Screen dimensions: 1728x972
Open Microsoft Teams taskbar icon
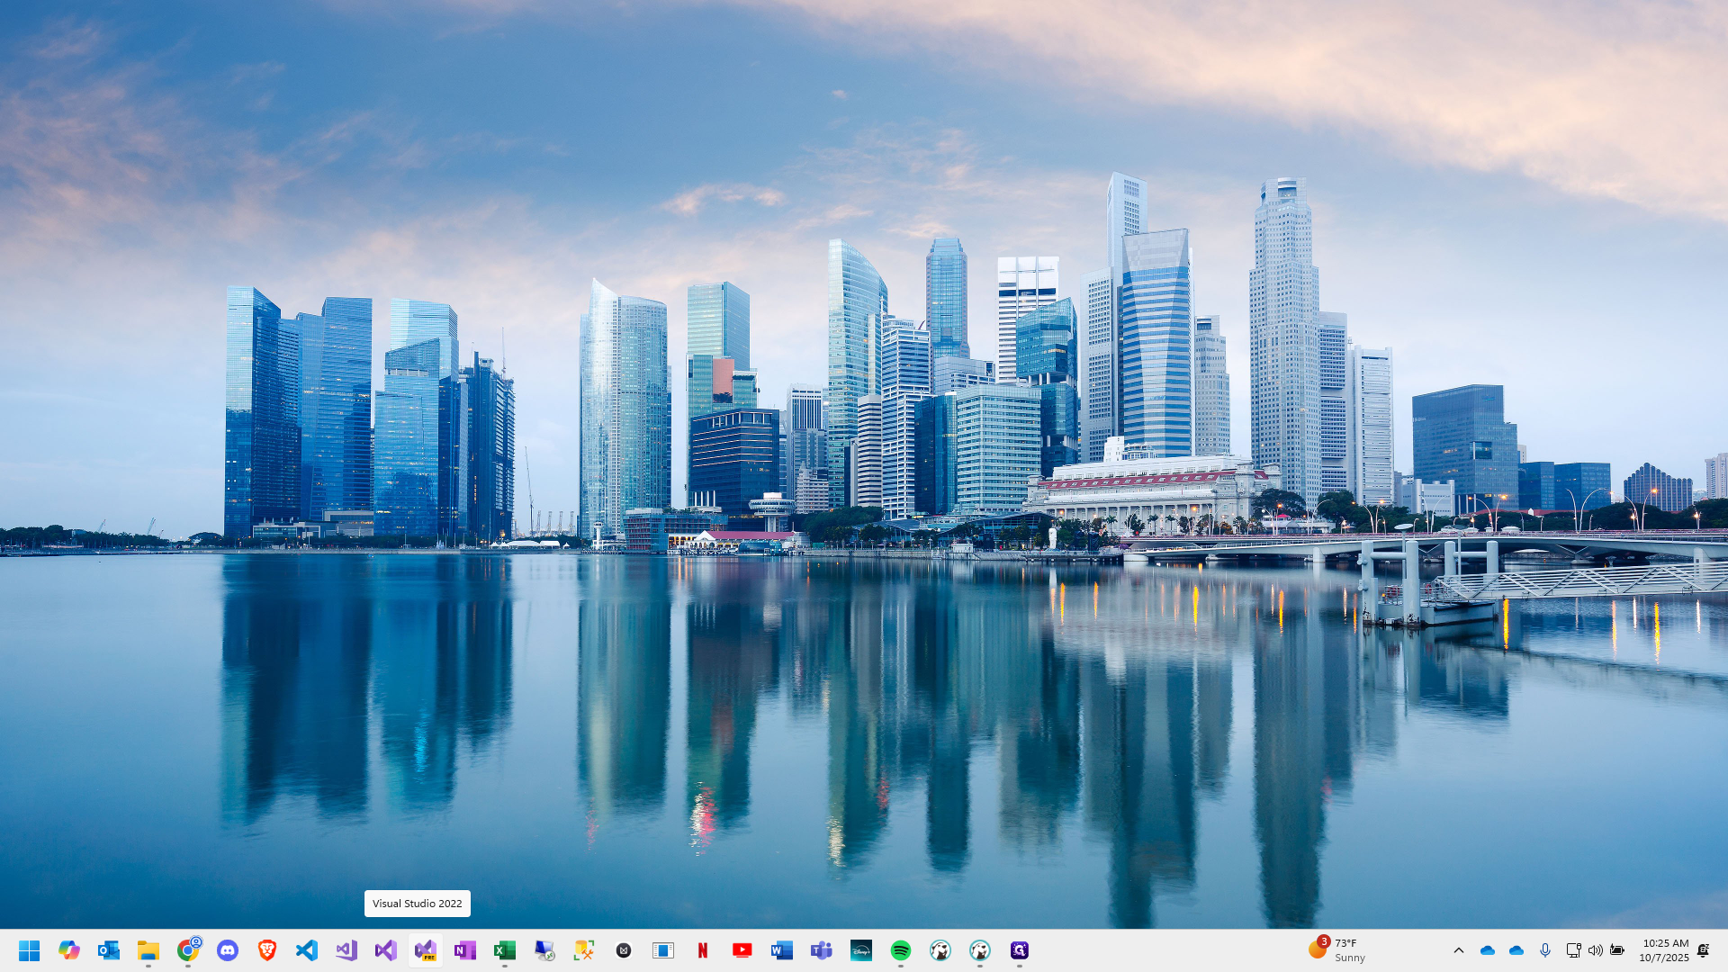pos(822,950)
